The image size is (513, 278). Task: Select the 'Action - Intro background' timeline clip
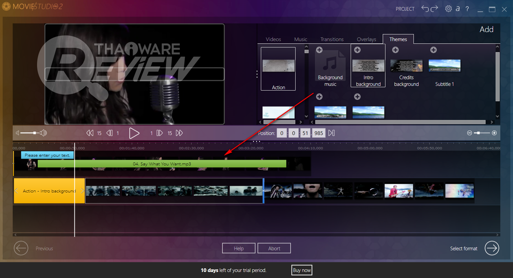pos(49,191)
